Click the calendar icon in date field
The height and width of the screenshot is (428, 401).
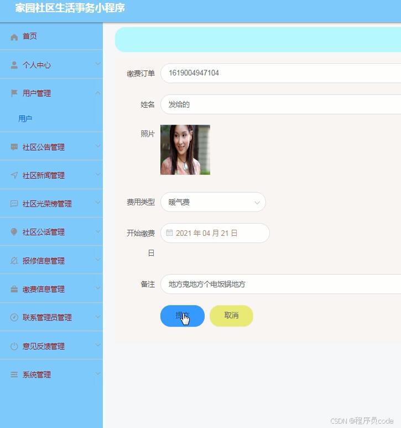169,233
